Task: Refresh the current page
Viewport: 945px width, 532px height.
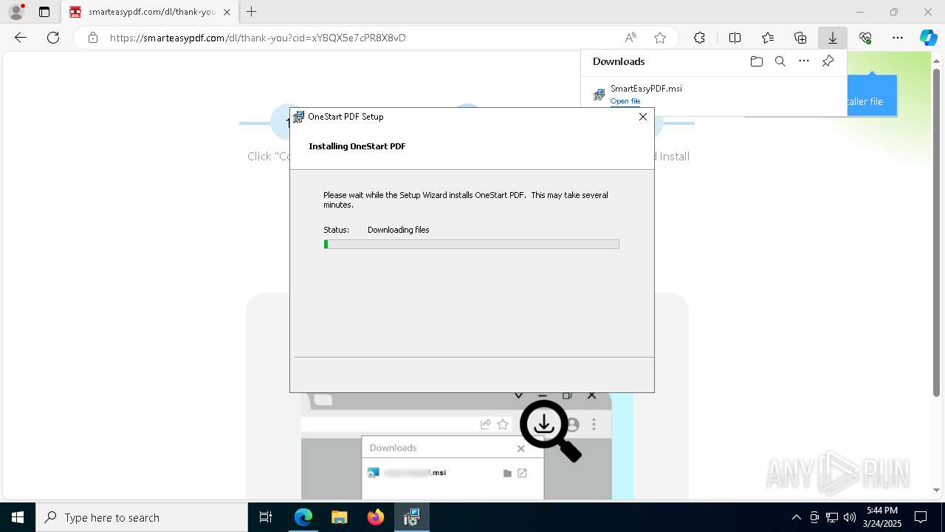Action: [x=53, y=38]
